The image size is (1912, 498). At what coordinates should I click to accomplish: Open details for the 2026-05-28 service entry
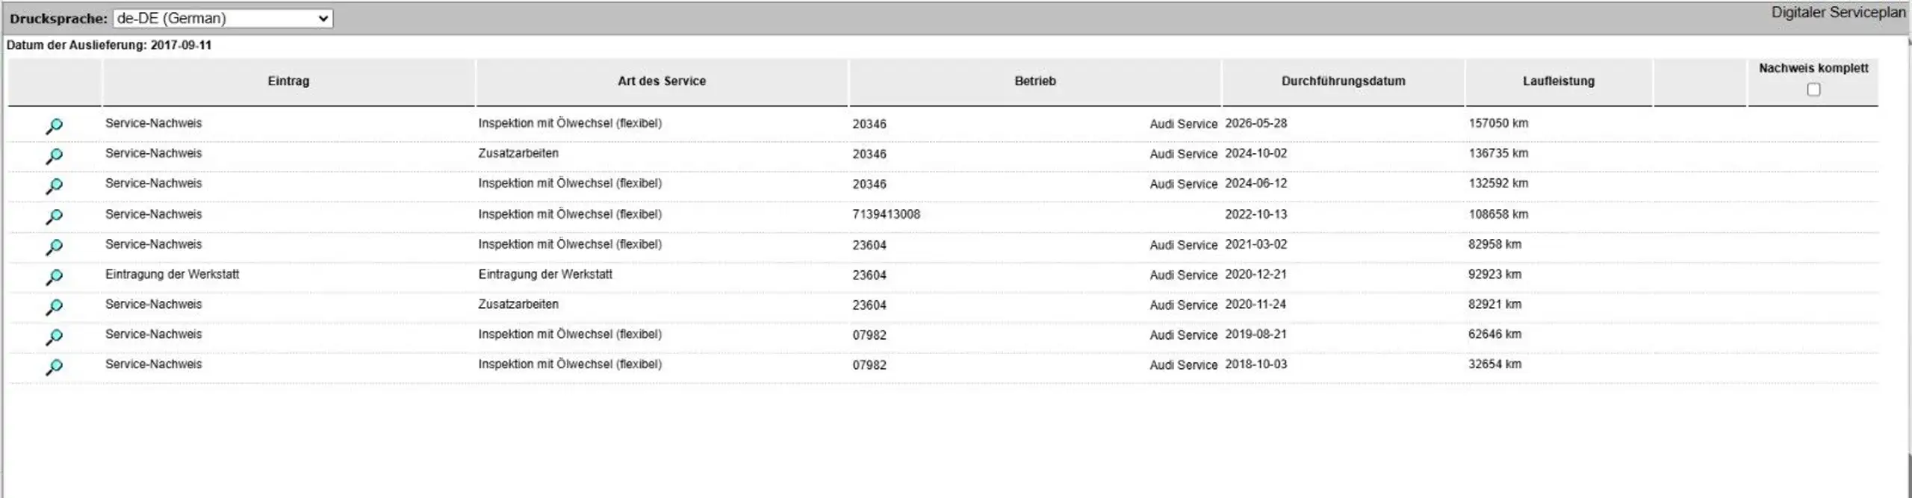point(54,126)
